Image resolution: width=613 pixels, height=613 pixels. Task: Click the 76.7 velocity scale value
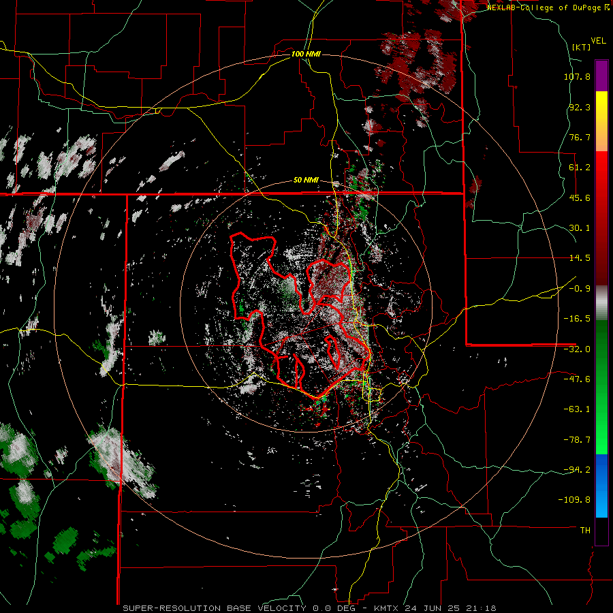580,137
